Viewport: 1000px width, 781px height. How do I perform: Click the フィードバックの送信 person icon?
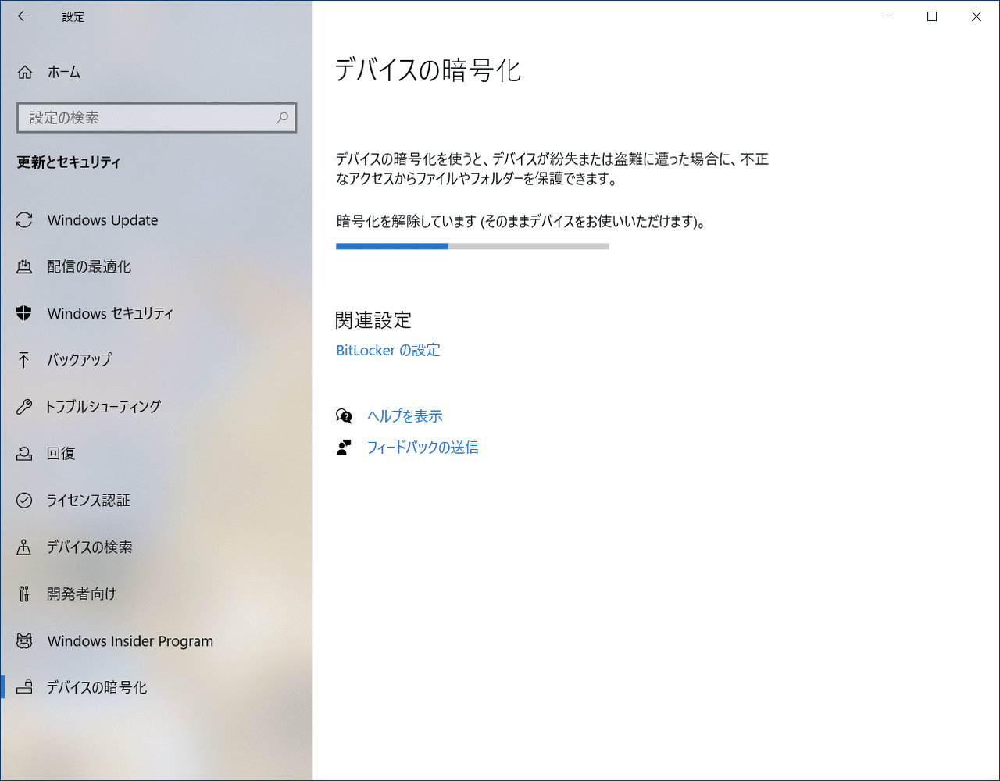tap(344, 447)
